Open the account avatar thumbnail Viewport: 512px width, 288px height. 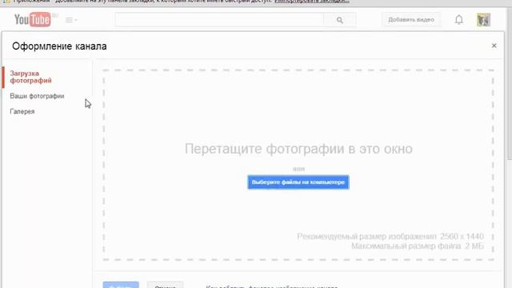tap(483, 19)
